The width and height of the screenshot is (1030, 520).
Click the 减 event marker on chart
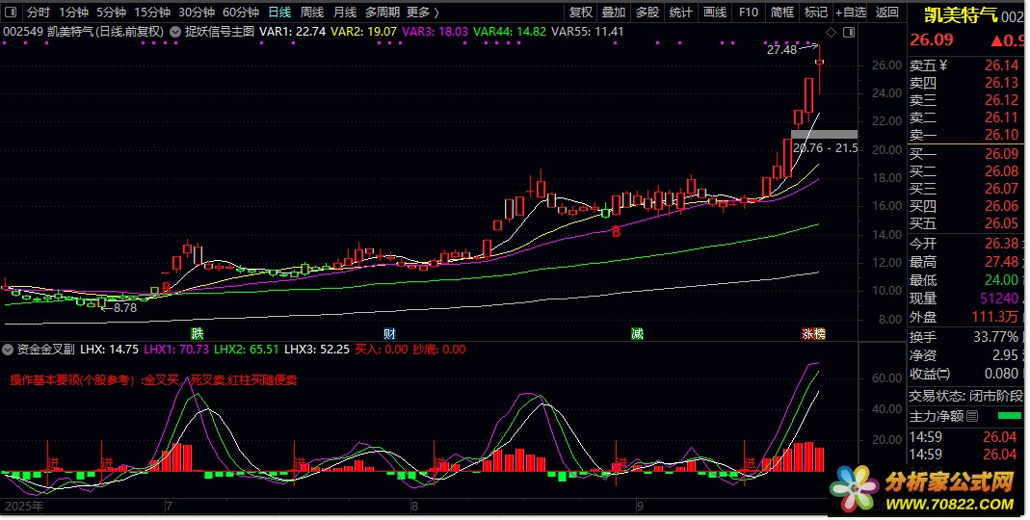click(x=637, y=333)
